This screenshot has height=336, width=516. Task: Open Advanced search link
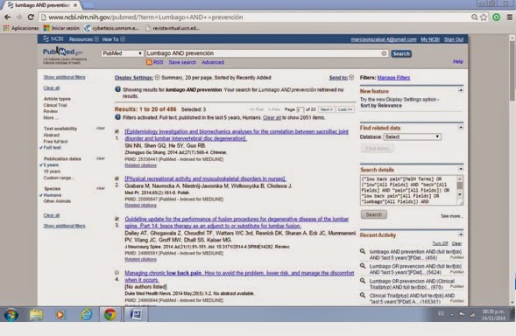(213, 62)
